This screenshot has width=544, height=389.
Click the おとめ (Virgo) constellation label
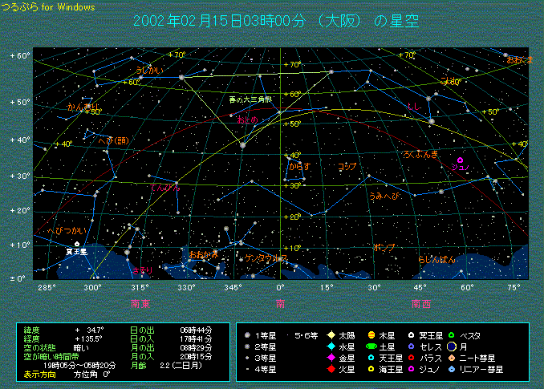pos(247,120)
